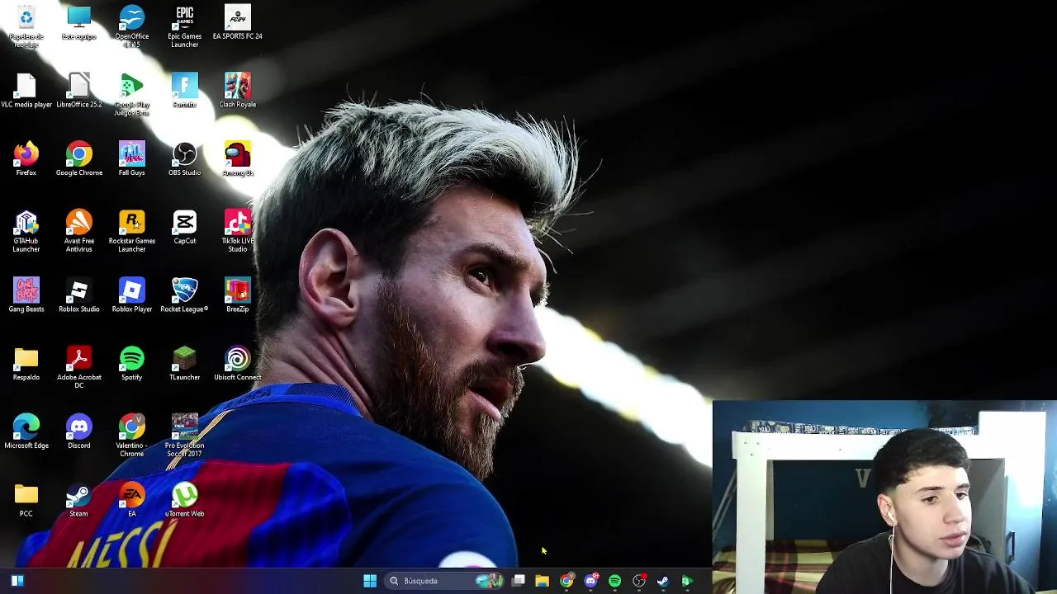
Task: Open Clash Royale desktop icon
Action: 238,91
